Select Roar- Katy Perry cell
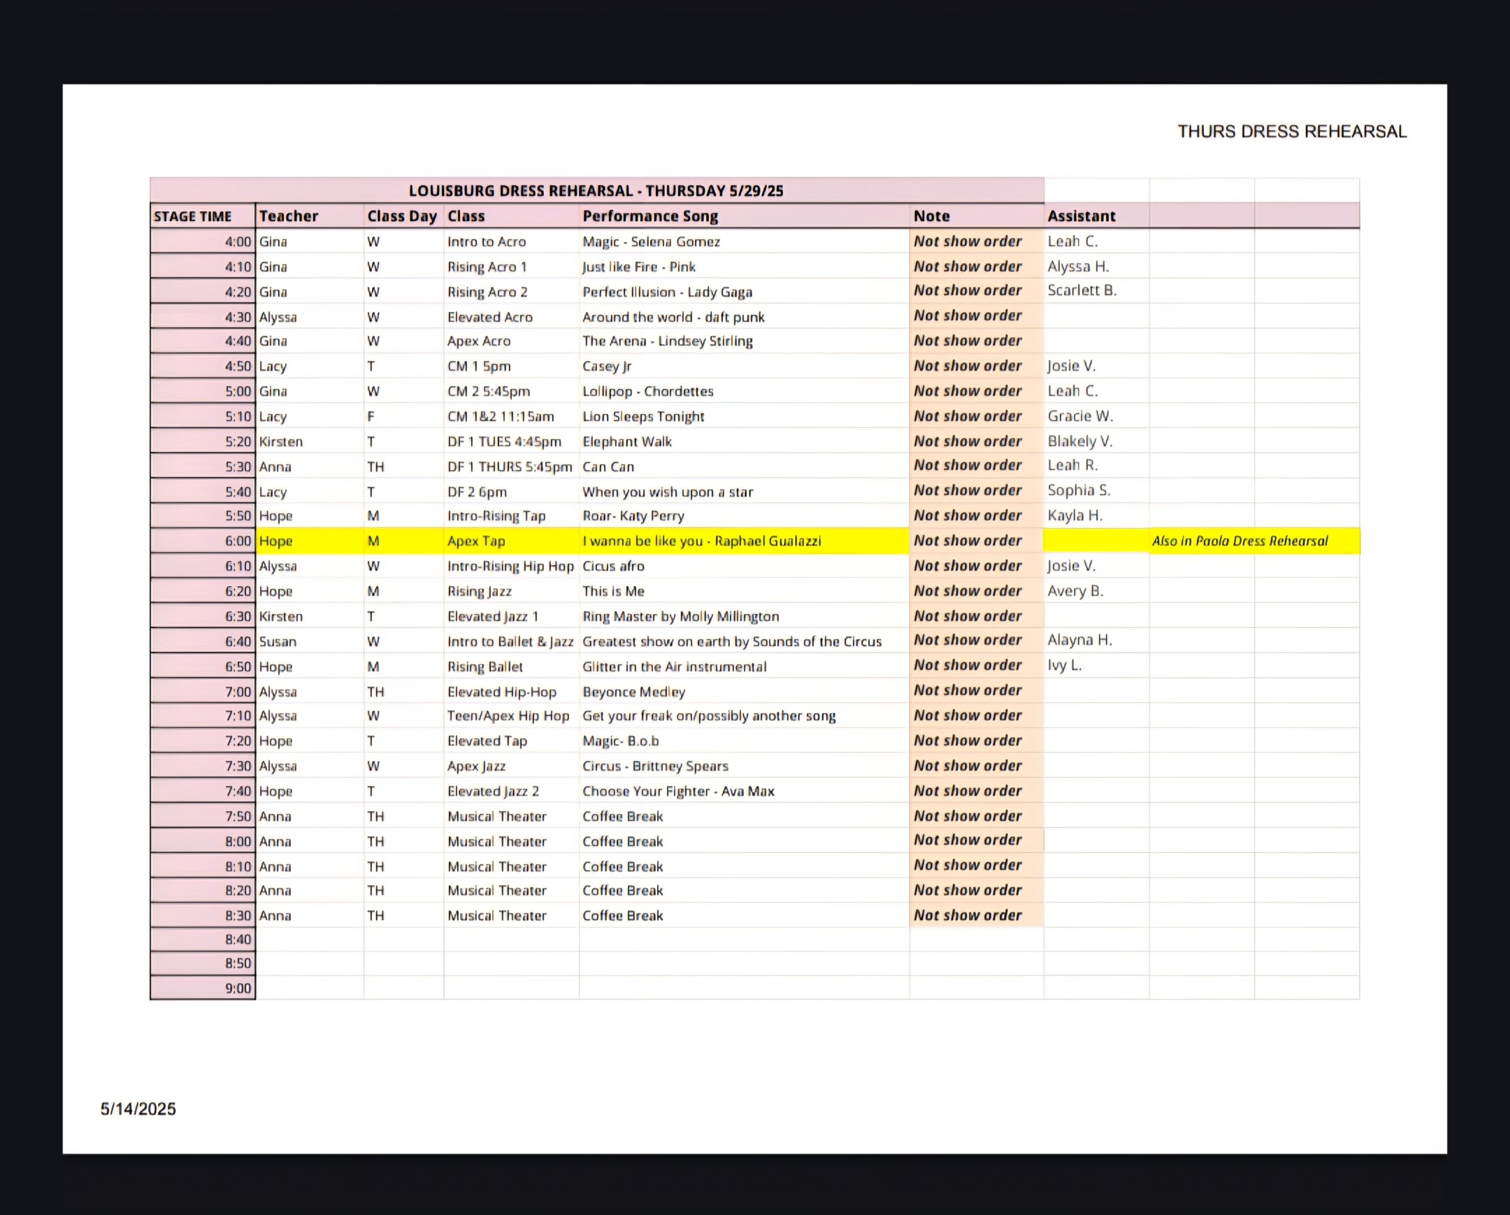Image resolution: width=1510 pixels, height=1215 pixels. (744, 516)
